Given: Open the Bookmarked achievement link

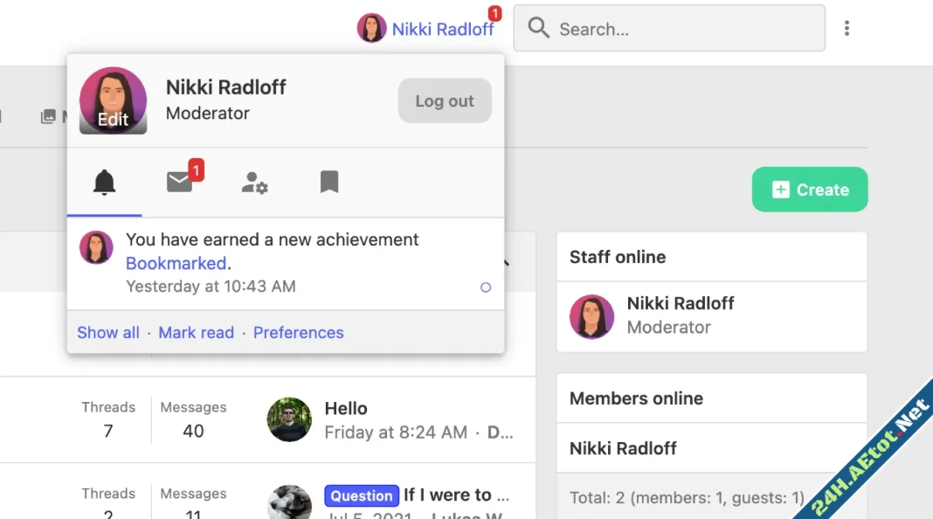Looking at the screenshot, I should click(176, 263).
